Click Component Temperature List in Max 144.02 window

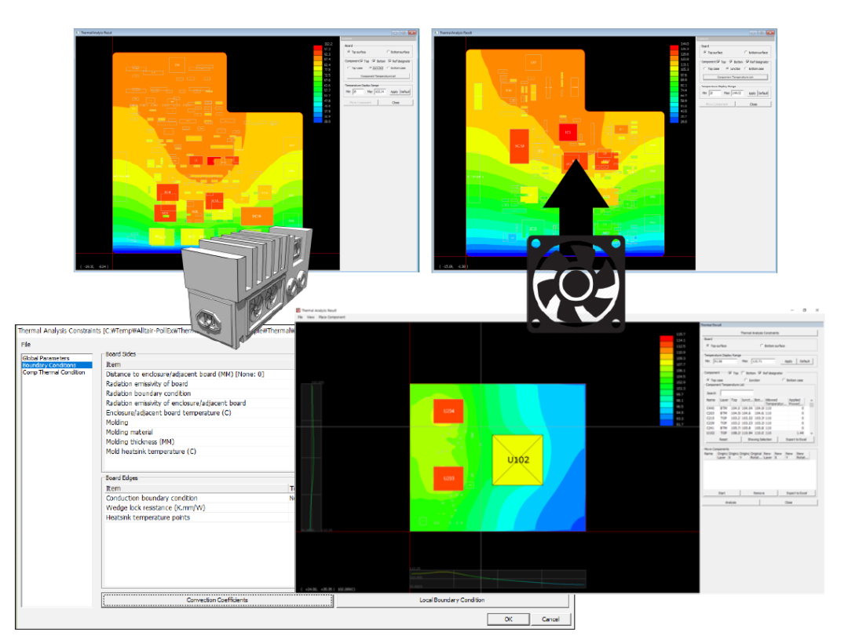(736, 78)
